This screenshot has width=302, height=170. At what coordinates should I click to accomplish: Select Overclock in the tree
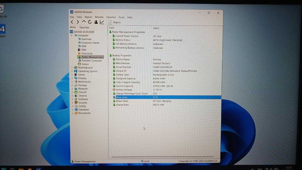[85, 53]
